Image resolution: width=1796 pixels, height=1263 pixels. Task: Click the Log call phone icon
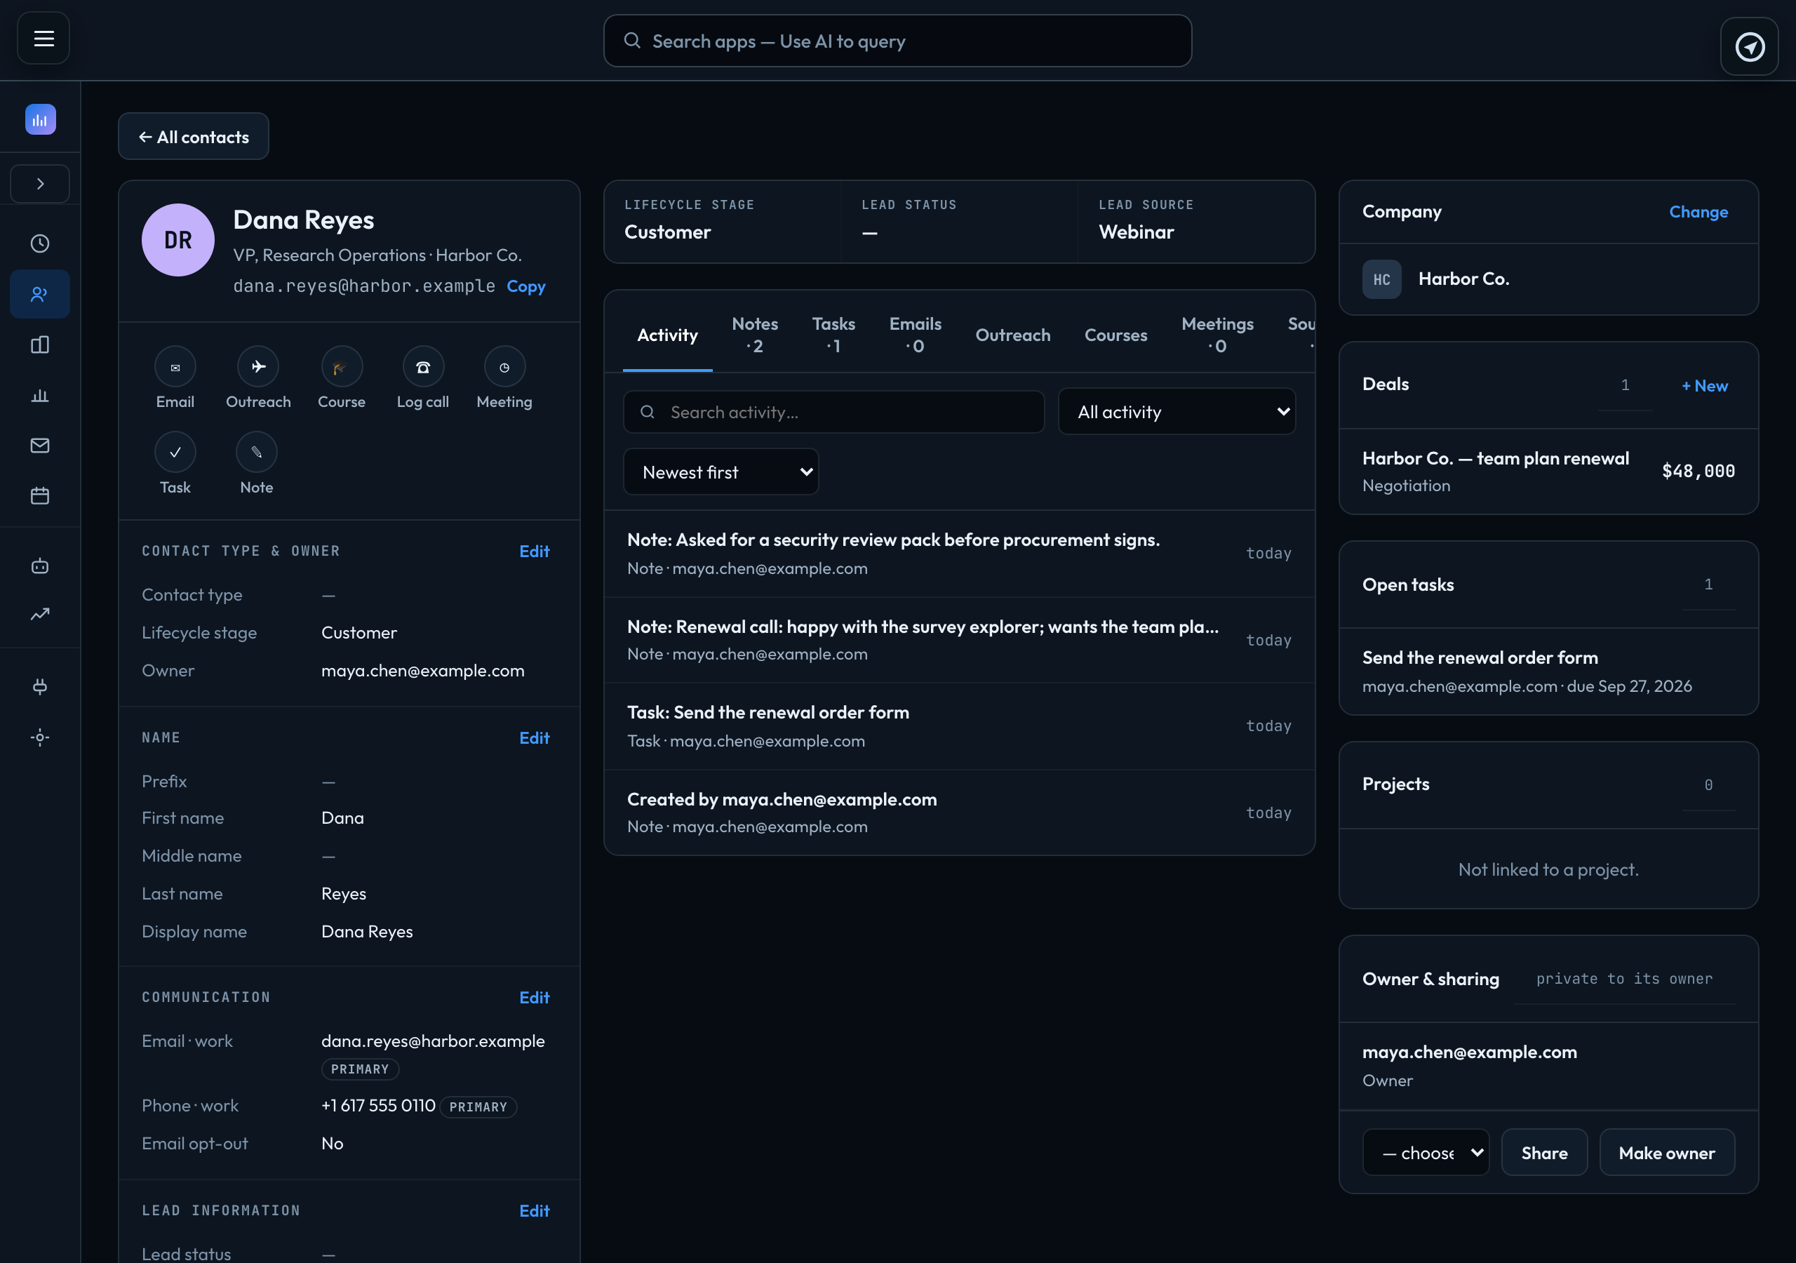(423, 366)
